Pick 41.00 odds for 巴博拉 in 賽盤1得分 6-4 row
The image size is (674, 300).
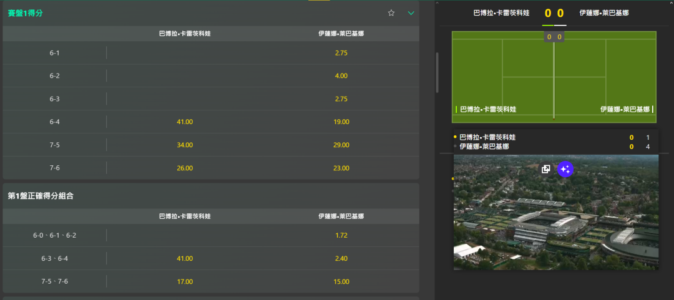click(185, 122)
